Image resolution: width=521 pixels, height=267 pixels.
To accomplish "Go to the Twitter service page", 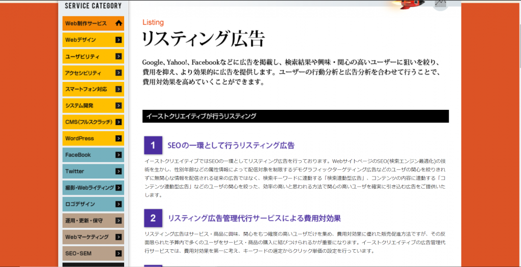I will pos(94,171).
